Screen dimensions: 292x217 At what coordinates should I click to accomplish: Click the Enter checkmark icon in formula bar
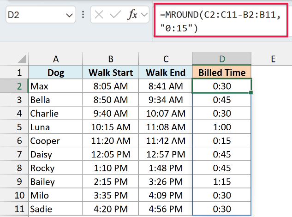click(115, 14)
